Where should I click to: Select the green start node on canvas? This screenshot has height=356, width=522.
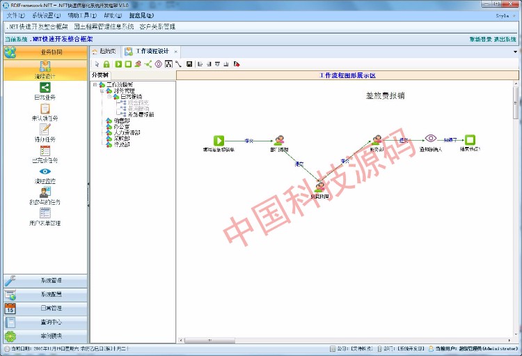pos(219,140)
